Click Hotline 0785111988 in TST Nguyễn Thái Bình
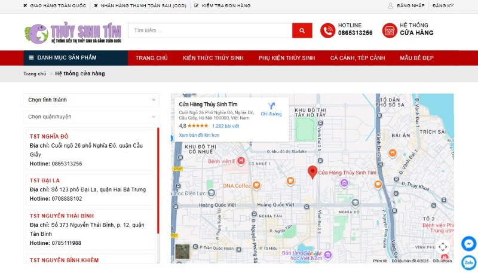 [x=56, y=243]
